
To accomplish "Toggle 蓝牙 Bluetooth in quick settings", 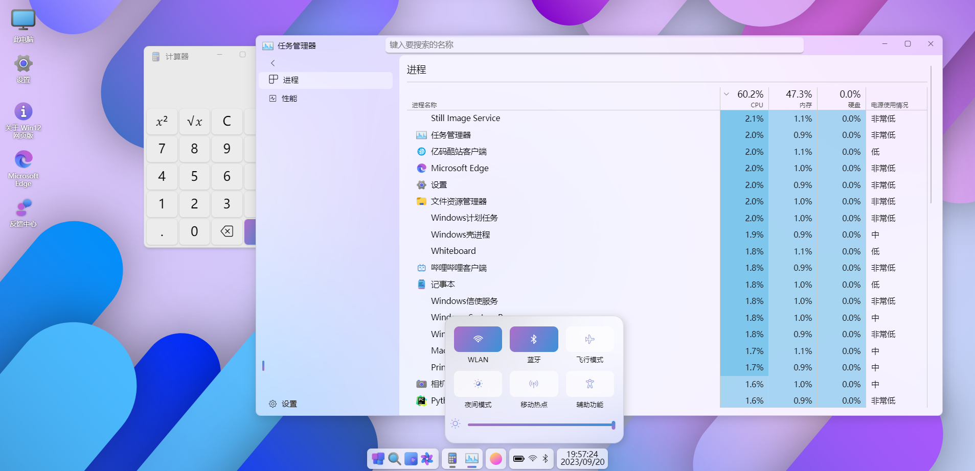I will tap(534, 339).
